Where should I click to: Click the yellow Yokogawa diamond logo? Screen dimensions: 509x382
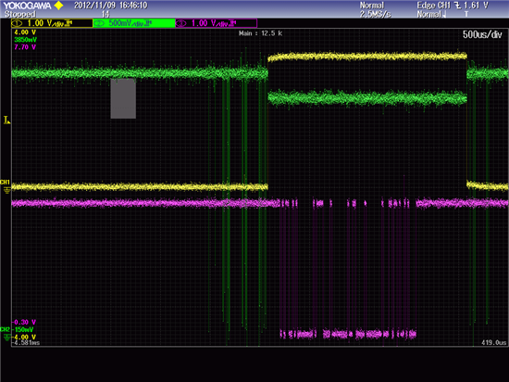click(58, 6)
